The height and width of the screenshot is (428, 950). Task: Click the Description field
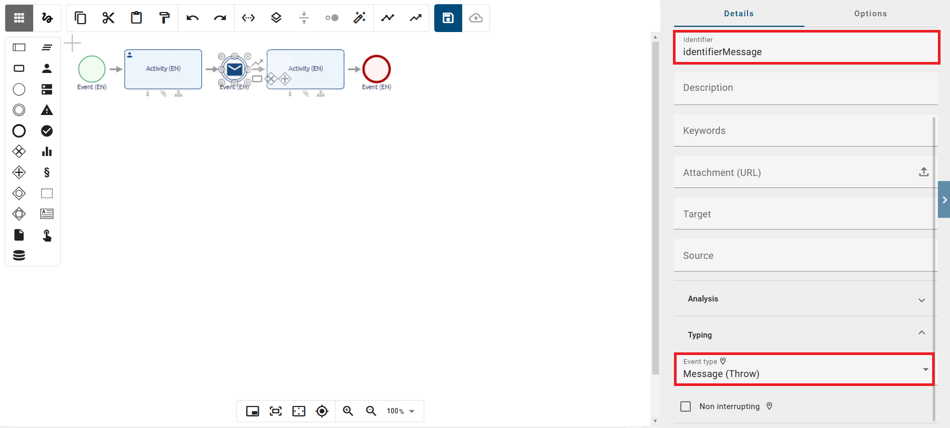805,88
